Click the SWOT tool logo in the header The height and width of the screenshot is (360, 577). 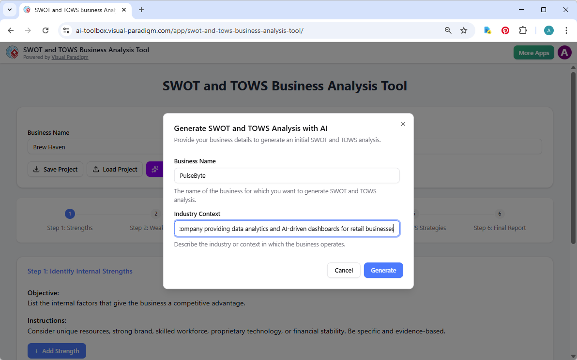tap(12, 52)
